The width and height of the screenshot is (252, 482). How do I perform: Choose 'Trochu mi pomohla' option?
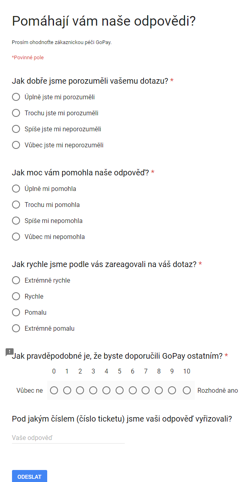(16, 205)
